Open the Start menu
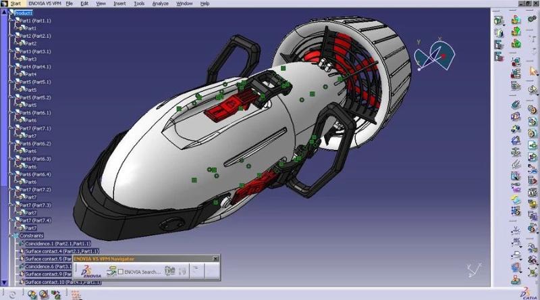The height and width of the screenshot is (300, 540). point(16,3)
